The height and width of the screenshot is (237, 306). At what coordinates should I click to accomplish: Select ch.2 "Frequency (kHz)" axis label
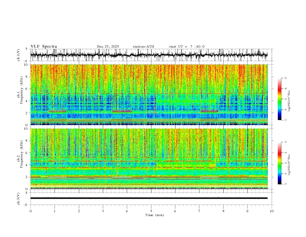coord(22,154)
